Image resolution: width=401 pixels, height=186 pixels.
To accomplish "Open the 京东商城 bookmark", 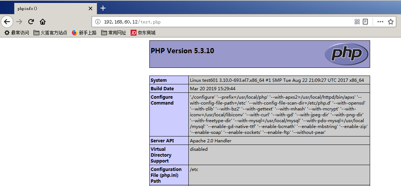I will pyautogui.click(x=143, y=33).
